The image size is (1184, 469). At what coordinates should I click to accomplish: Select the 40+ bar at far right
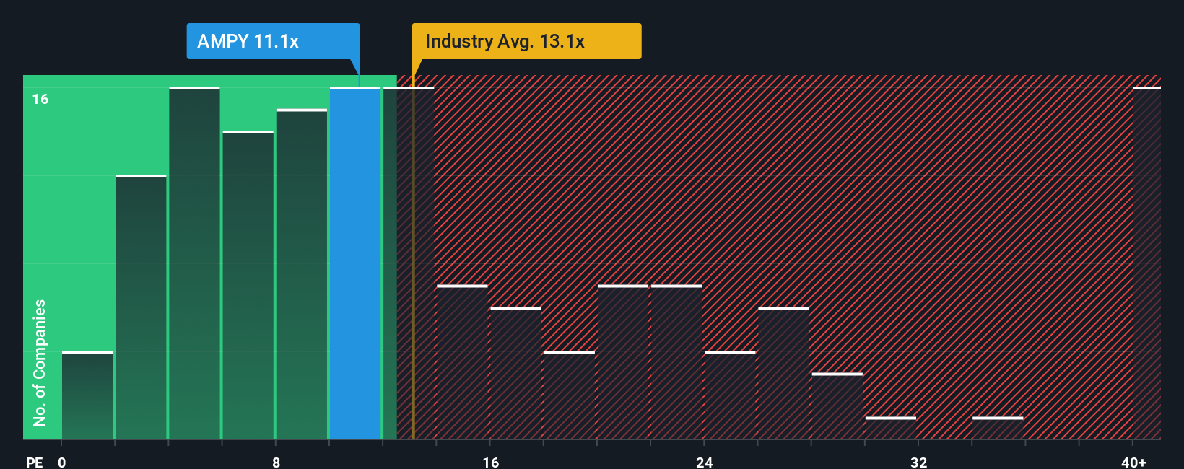[1146, 263]
